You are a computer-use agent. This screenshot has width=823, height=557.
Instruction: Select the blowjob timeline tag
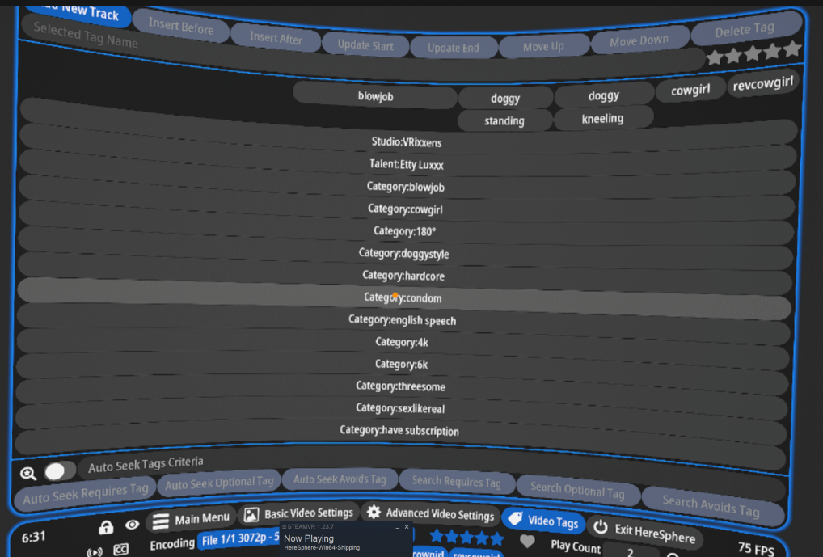coord(375,96)
